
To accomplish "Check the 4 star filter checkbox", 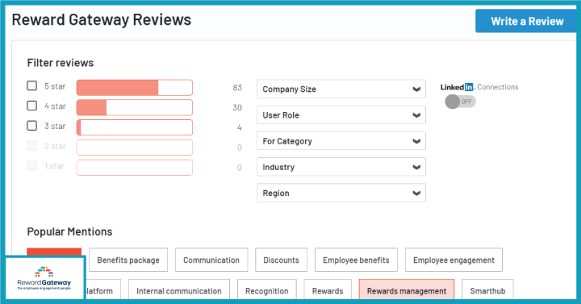I will click(x=31, y=106).
